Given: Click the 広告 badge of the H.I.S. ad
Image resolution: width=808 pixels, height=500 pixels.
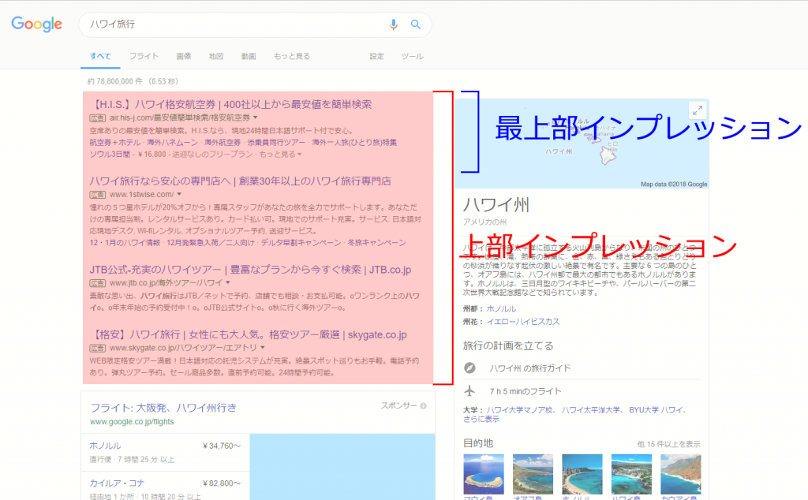Looking at the screenshot, I should tap(97, 118).
